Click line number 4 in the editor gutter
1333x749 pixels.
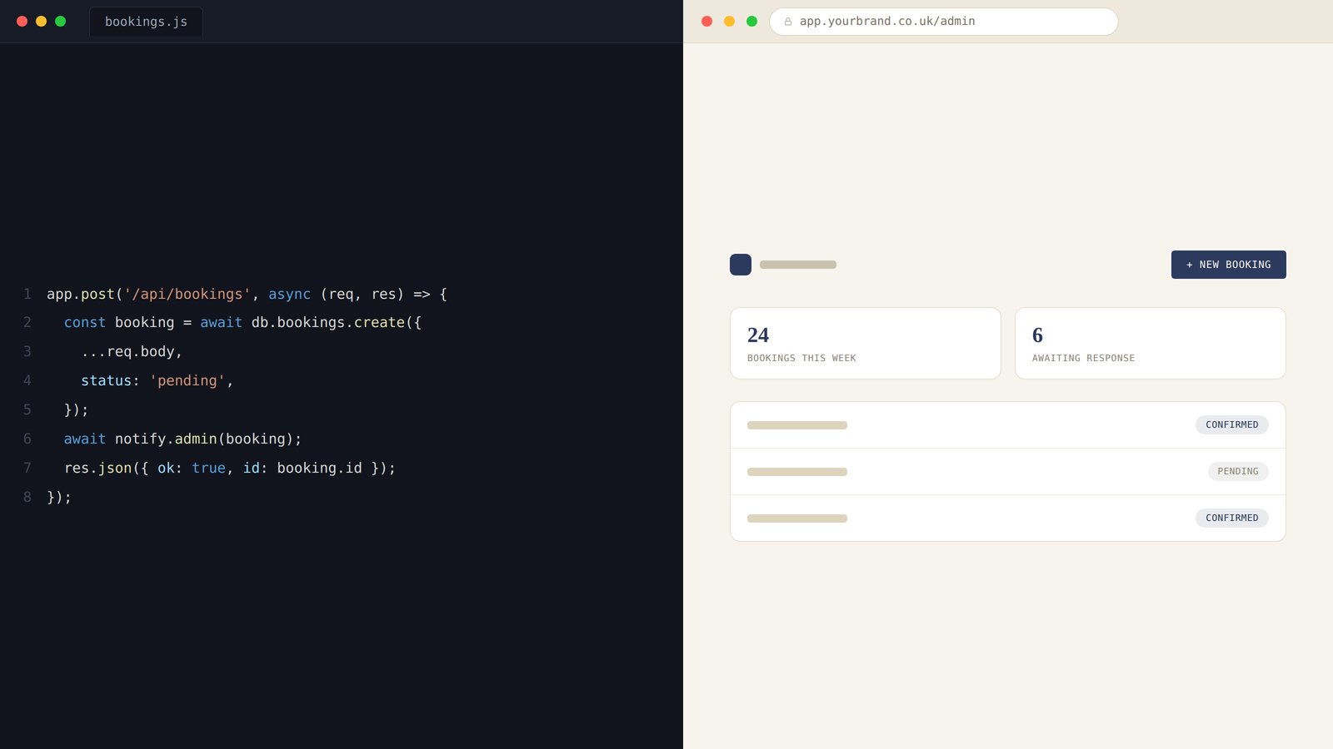pyautogui.click(x=27, y=380)
